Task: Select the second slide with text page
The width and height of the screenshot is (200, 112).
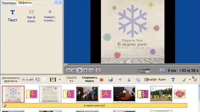Action: [x=50, y=94]
